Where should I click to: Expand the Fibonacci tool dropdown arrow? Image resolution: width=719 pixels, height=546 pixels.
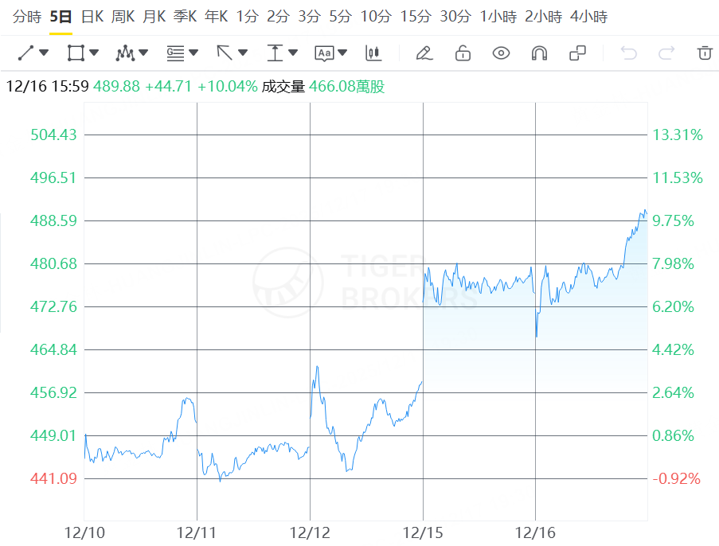193,53
